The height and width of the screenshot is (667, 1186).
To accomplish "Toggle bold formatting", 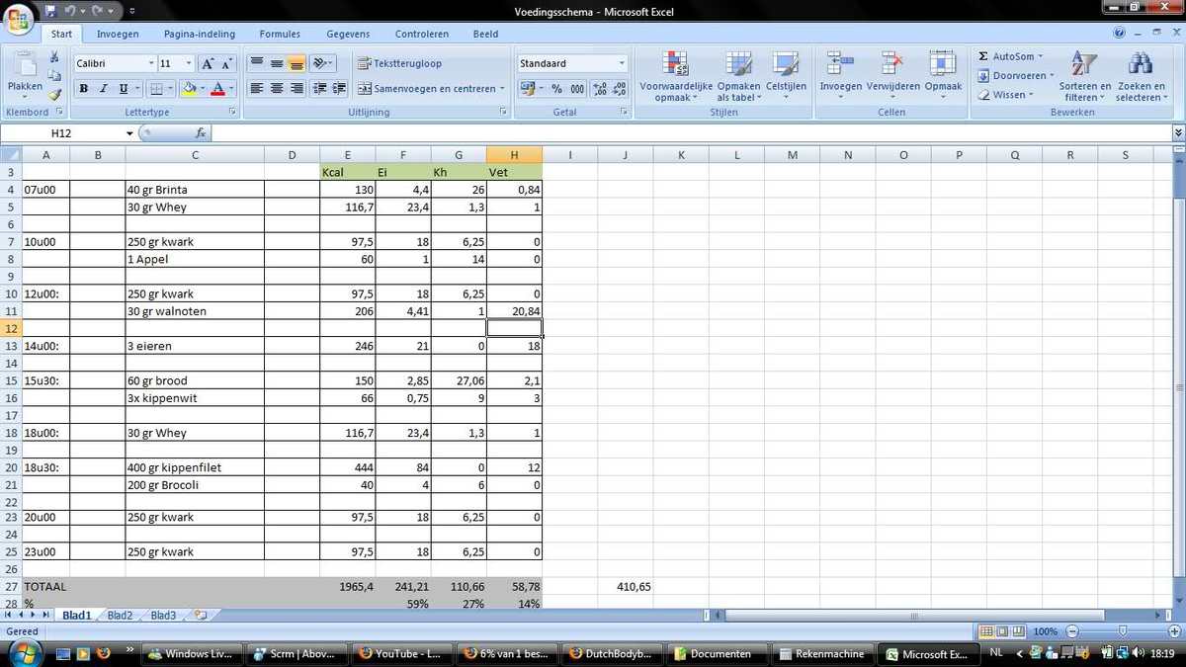I will click(83, 89).
